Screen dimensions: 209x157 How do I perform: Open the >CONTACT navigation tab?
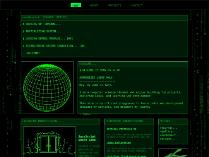point(136,5)
